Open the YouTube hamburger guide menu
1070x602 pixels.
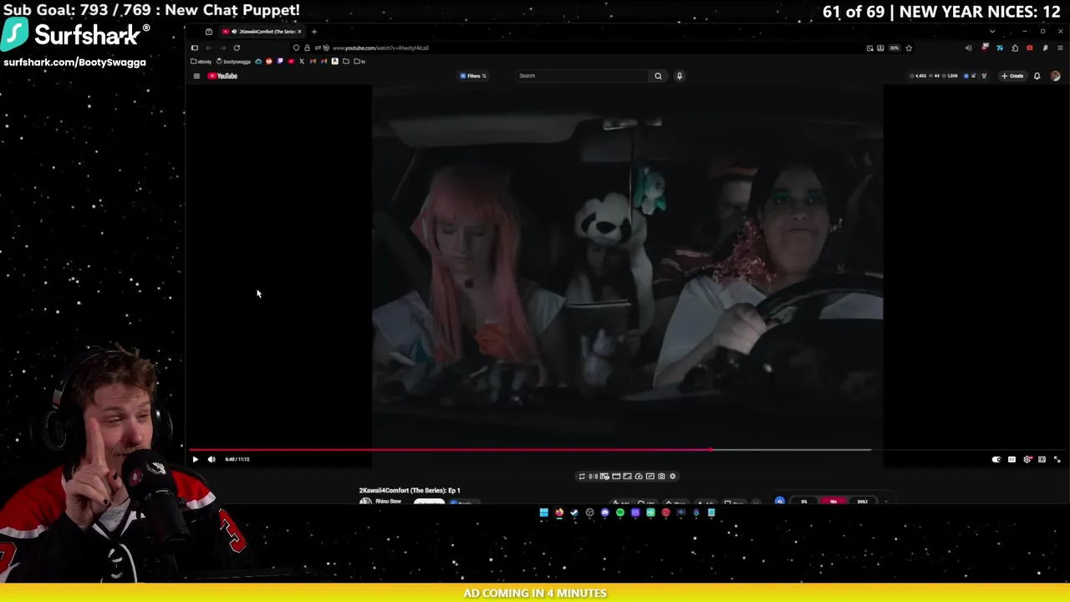(196, 76)
